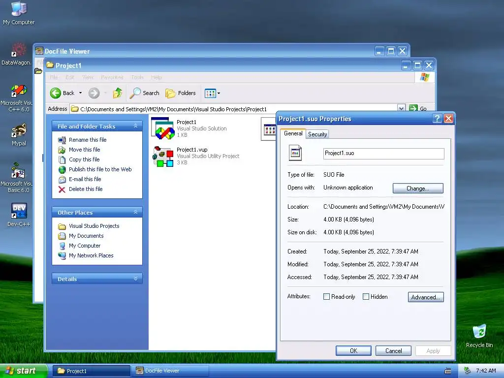Open File menu in Project1 window

[54, 77]
